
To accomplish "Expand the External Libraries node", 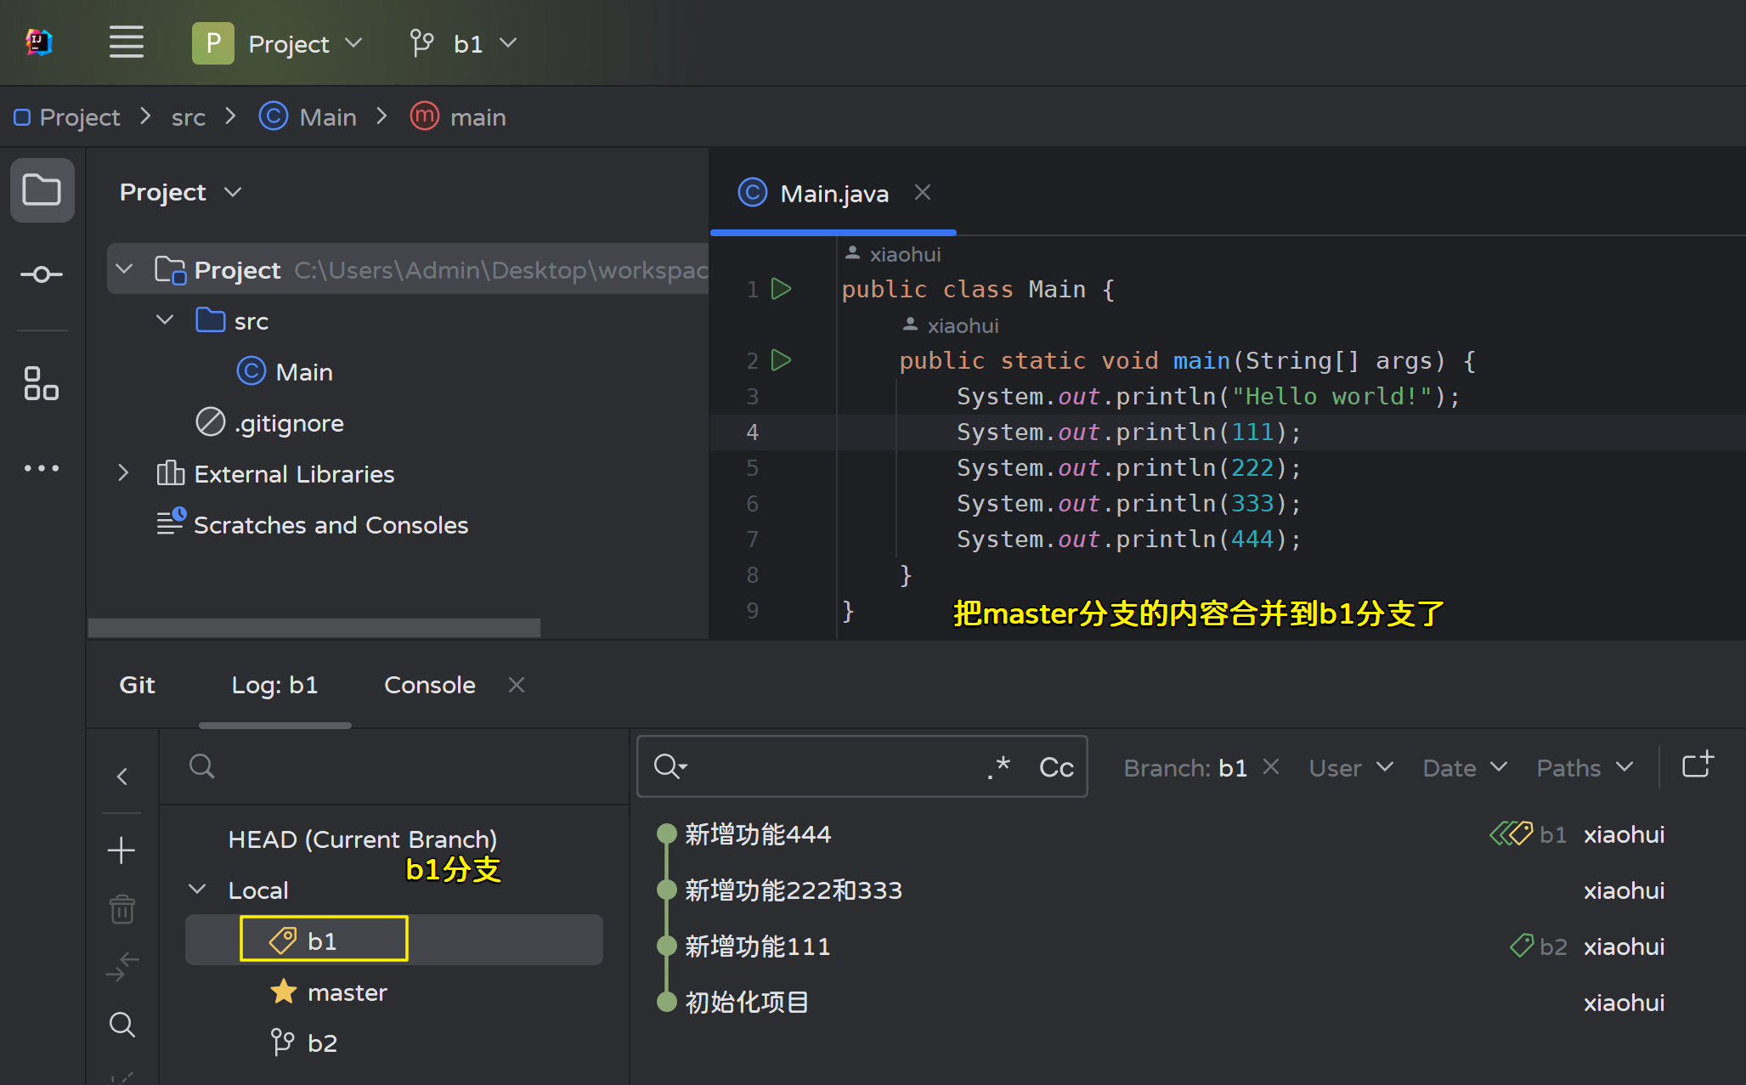I will (123, 473).
